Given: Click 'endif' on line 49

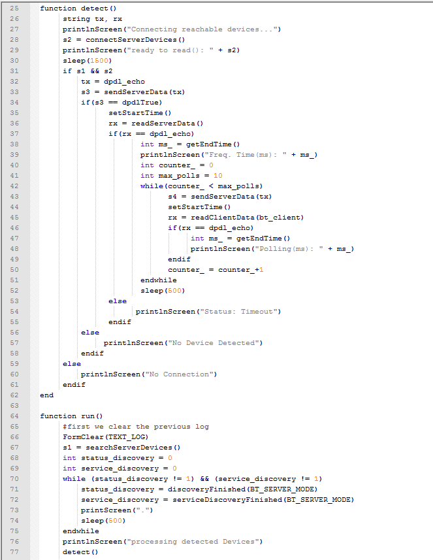Looking at the screenshot, I should click(x=179, y=259).
